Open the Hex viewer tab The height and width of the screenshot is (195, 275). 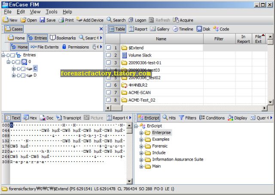coord(30,118)
